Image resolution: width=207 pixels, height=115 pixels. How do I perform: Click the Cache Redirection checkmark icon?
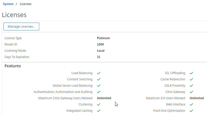[191, 79]
